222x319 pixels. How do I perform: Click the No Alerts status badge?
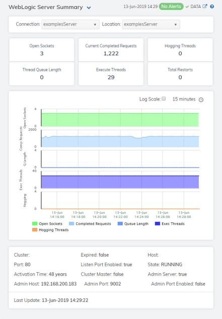(171, 7)
